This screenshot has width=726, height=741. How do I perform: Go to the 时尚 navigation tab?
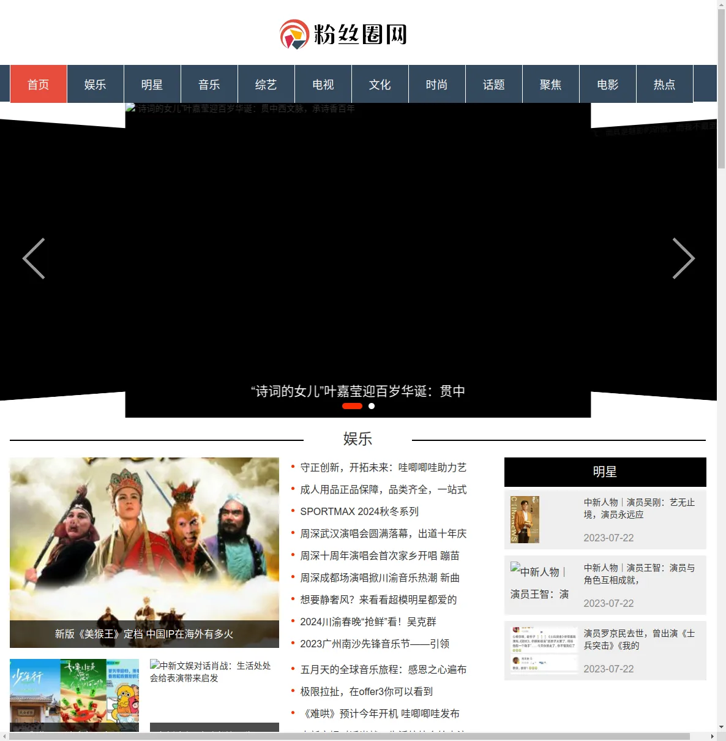437,85
